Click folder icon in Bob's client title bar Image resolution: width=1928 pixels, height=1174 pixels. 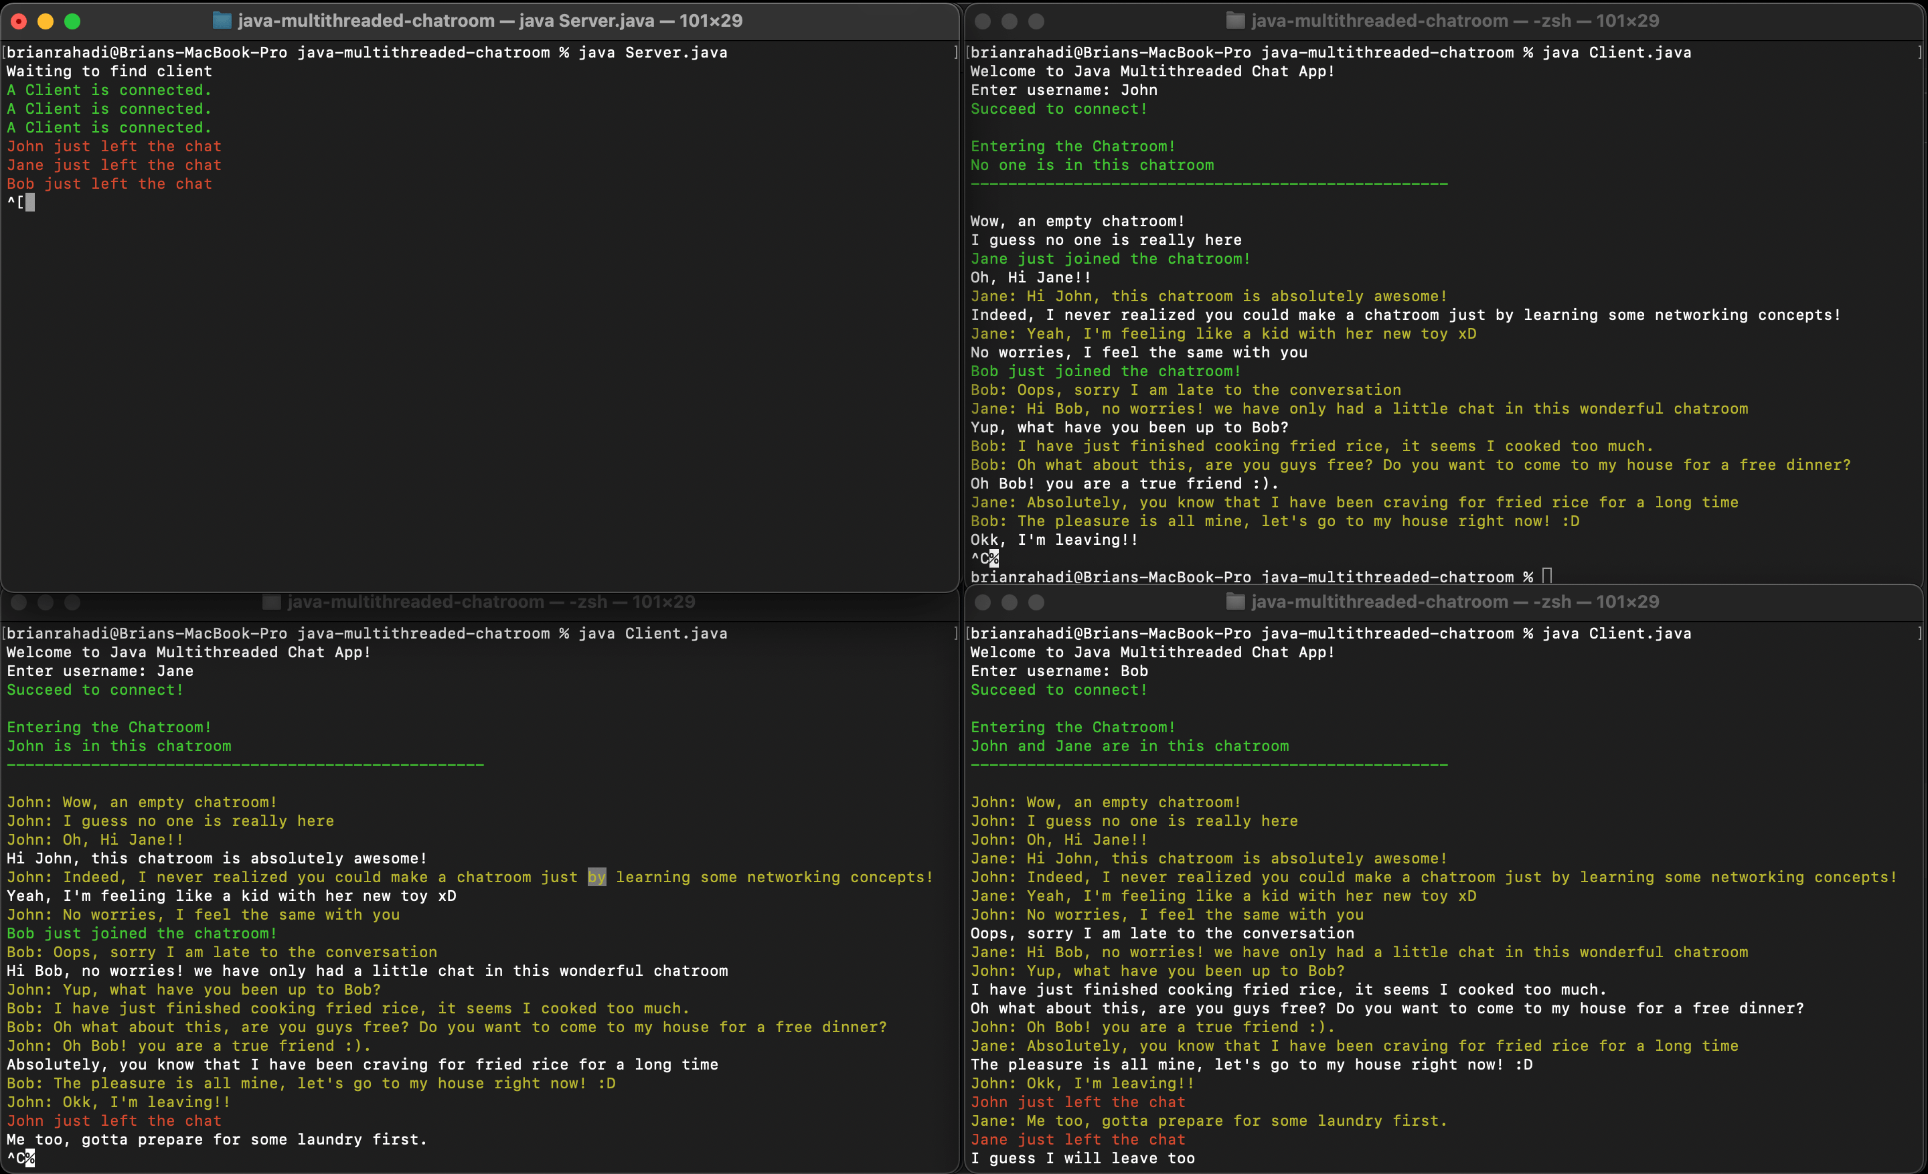pyautogui.click(x=1234, y=602)
